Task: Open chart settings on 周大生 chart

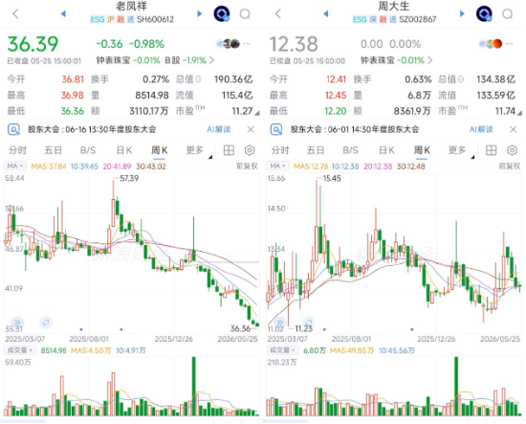Action: point(512,150)
